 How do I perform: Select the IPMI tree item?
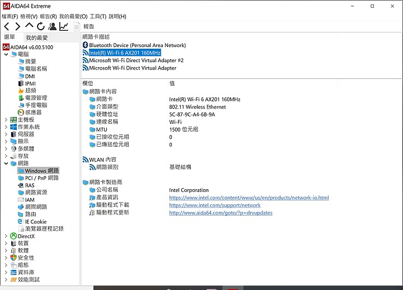tap(27, 83)
